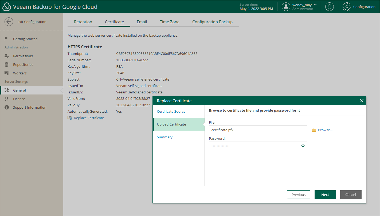This screenshot has width=380, height=216.
Task: Click the Thumbprint value CBF06C518509566E...
Action: point(157,54)
